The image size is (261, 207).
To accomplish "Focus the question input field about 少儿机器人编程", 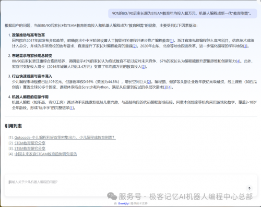I will coord(130,186).
